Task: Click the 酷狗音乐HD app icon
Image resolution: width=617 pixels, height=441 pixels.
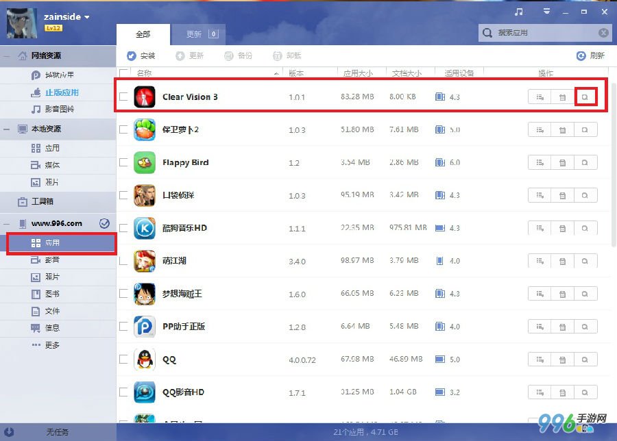Action: [x=145, y=228]
